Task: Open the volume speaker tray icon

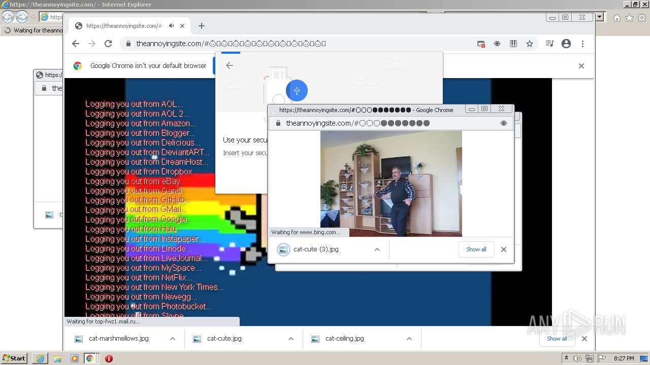Action: pyautogui.click(x=577, y=358)
